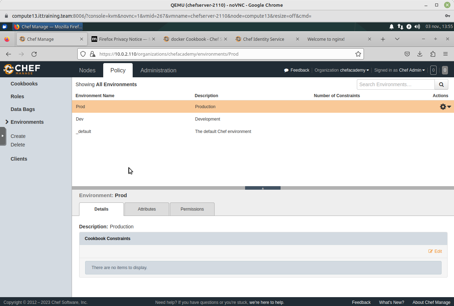
Task: Open the Permissions tab
Action: pyautogui.click(x=192, y=209)
